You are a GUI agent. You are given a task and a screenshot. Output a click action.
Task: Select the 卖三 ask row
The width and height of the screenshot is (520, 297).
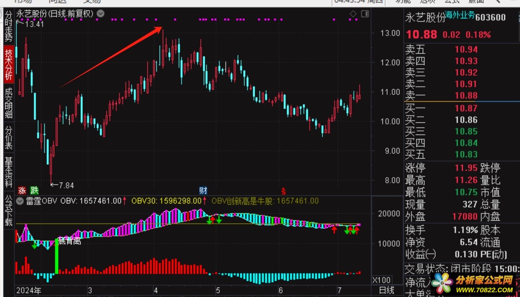tap(462, 73)
